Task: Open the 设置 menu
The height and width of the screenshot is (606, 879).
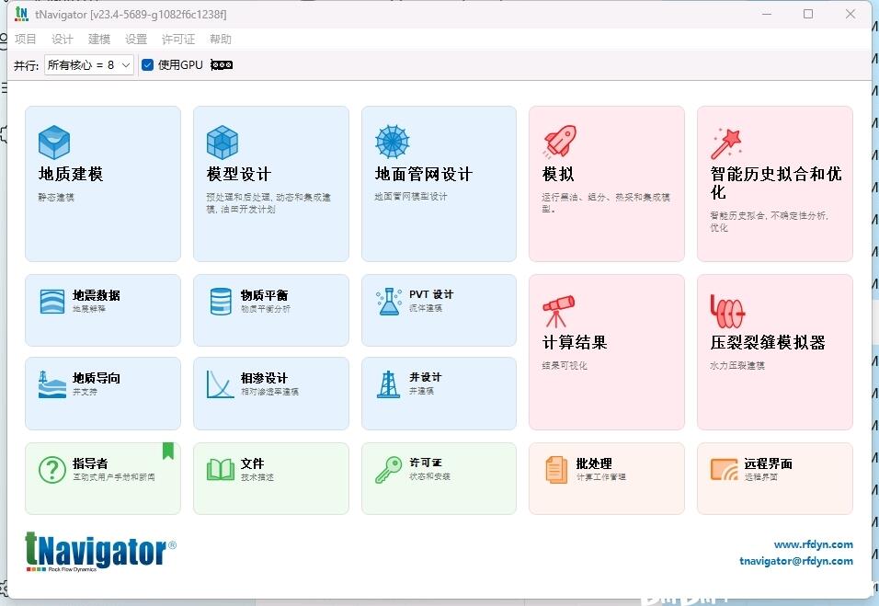Action: pos(136,40)
